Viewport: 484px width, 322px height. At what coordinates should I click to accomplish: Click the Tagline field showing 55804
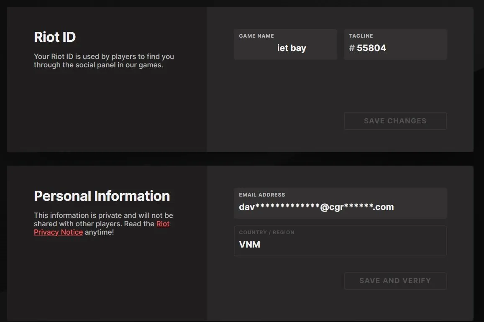[x=395, y=44]
